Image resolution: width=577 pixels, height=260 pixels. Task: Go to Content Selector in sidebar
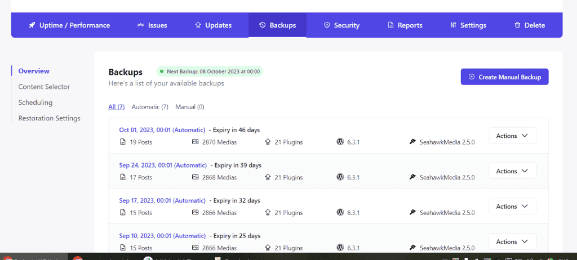(44, 87)
